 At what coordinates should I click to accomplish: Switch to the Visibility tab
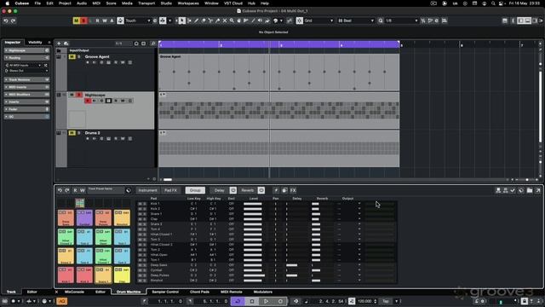(35, 43)
